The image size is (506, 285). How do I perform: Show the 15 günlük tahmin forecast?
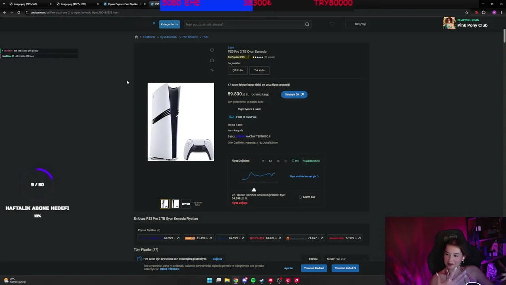pyautogui.click(x=312, y=161)
